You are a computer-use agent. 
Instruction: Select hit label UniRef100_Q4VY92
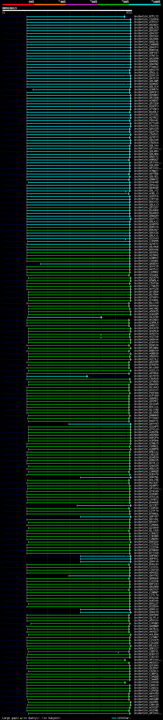pos(146,576)
